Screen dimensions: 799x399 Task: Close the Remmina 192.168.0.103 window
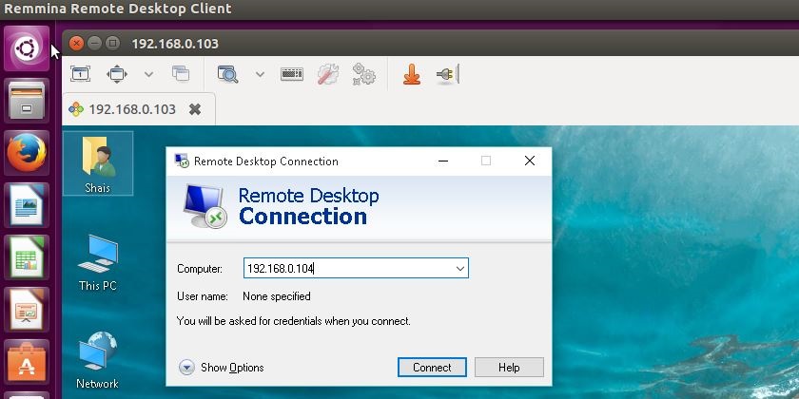(x=76, y=44)
